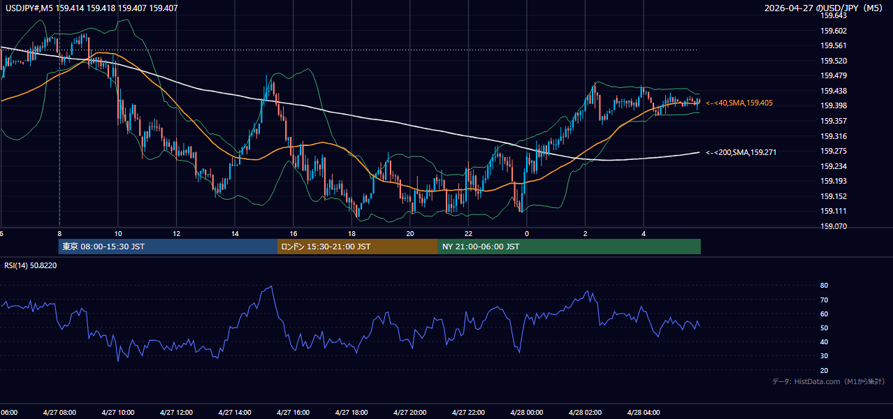Click hour tick 22 under price chart
Viewport: 893px width, 419px height.
tap(468, 234)
